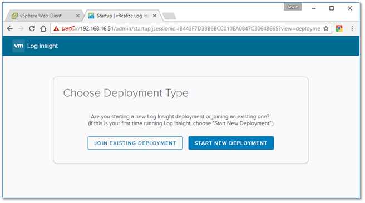Click the vSphere Web Client tab favicon

click(x=14, y=16)
